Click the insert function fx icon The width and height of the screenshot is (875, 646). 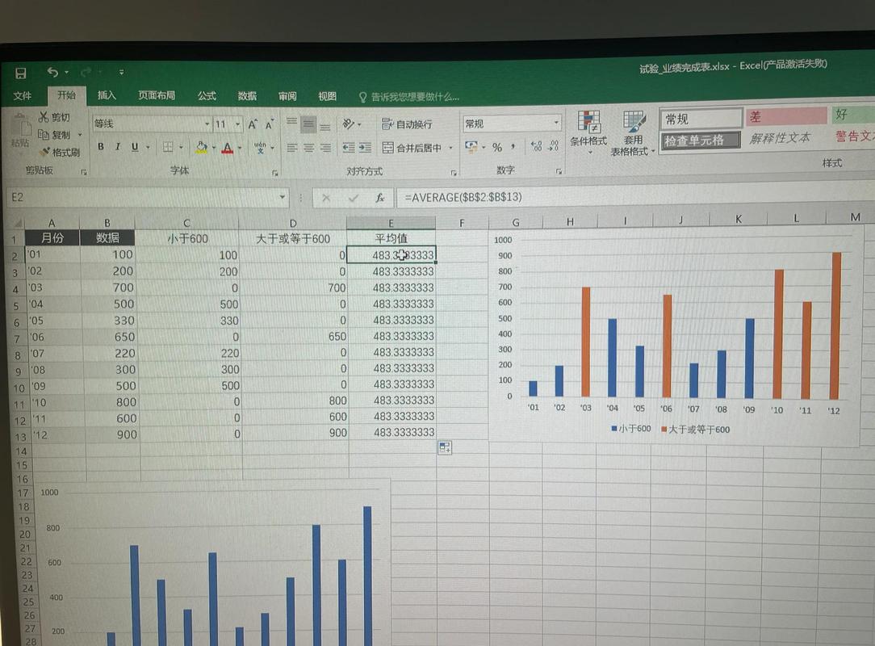380,198
